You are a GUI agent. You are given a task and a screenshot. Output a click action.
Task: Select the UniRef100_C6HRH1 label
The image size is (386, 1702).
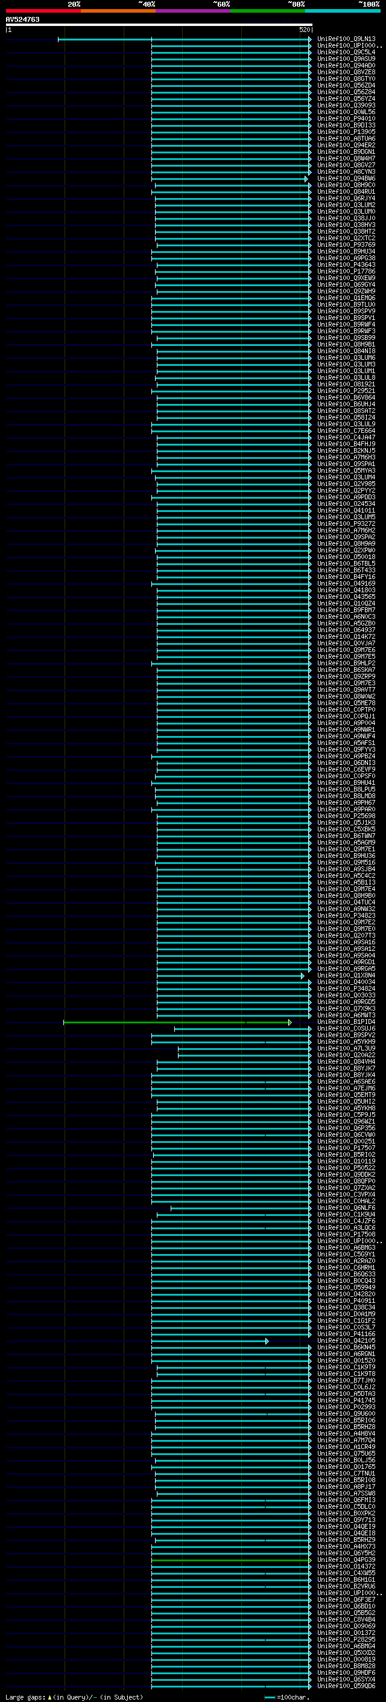click(x=346, y=1268)
